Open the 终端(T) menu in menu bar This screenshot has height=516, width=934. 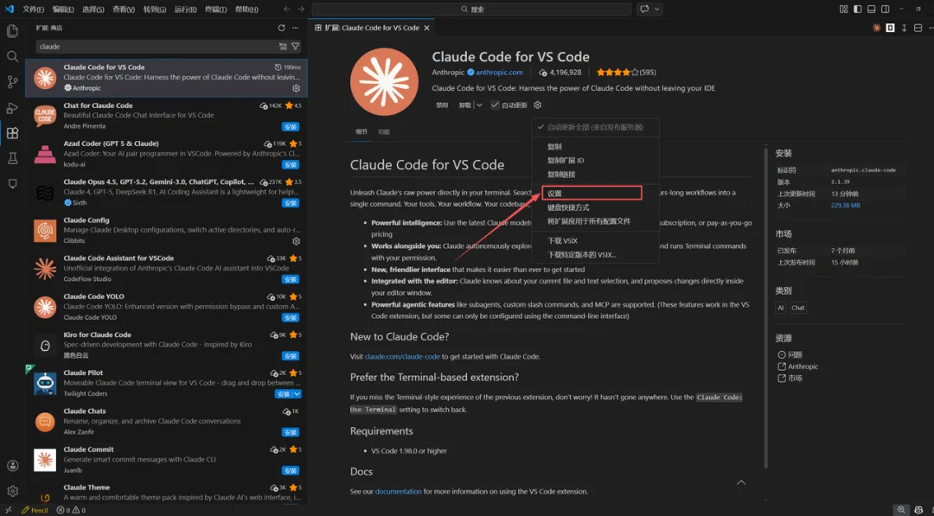216,10
